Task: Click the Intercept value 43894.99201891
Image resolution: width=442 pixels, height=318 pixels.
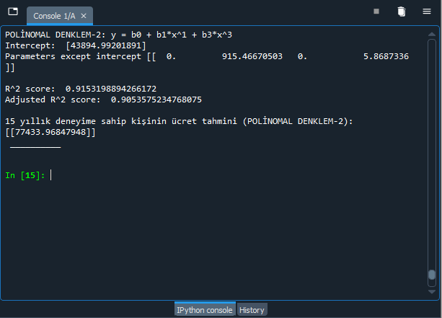Action: [x=106, y=45]
